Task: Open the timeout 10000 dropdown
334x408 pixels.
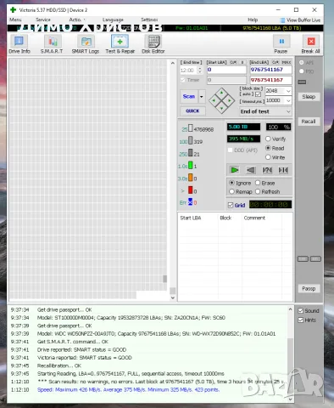Action: click(x=288, y=100)
